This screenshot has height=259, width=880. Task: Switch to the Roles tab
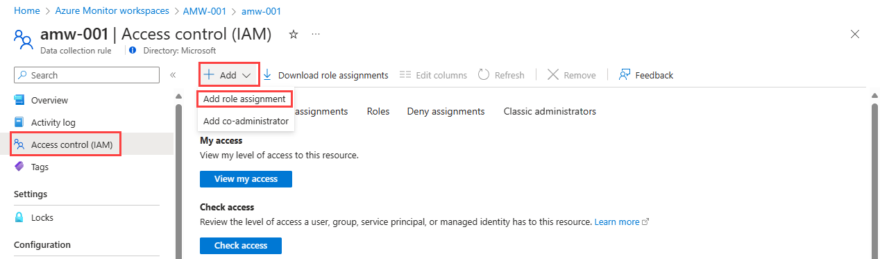(x=378, y=111)
